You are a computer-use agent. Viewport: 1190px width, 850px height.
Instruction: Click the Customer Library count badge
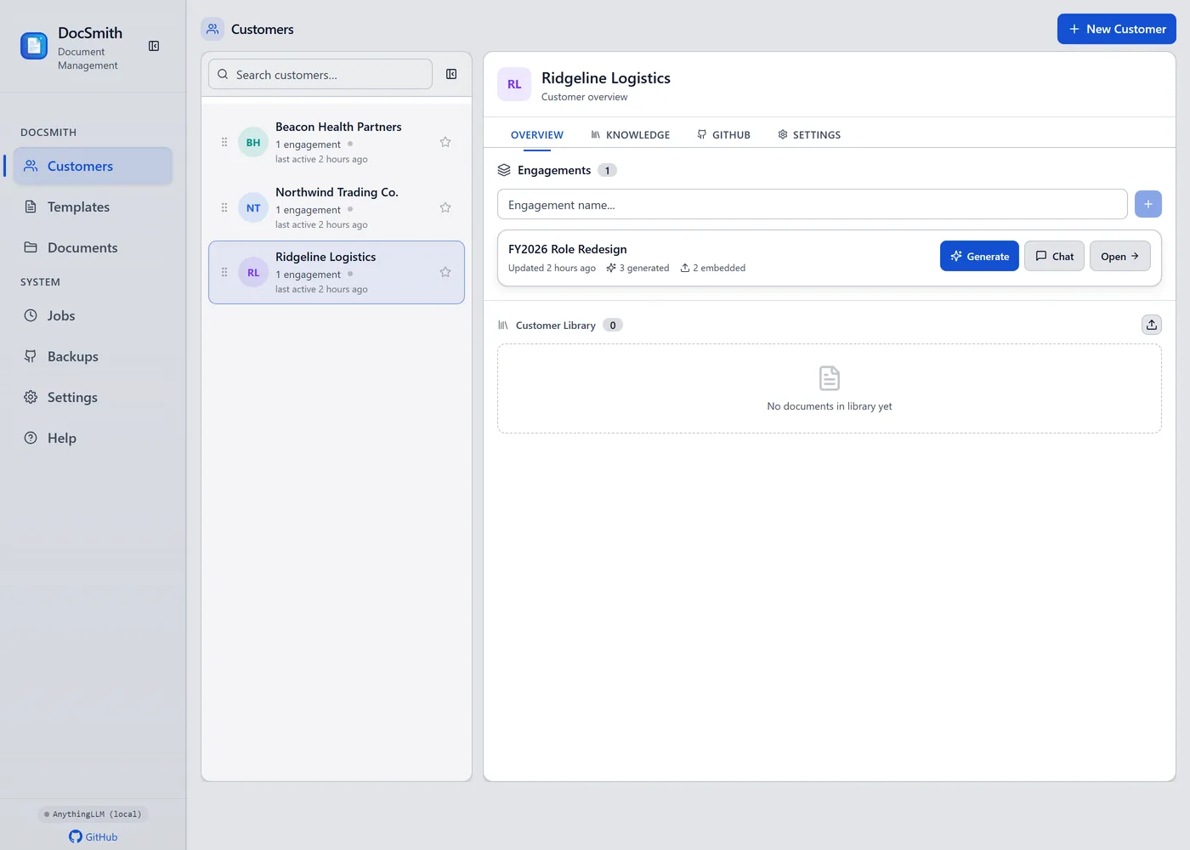613,325
